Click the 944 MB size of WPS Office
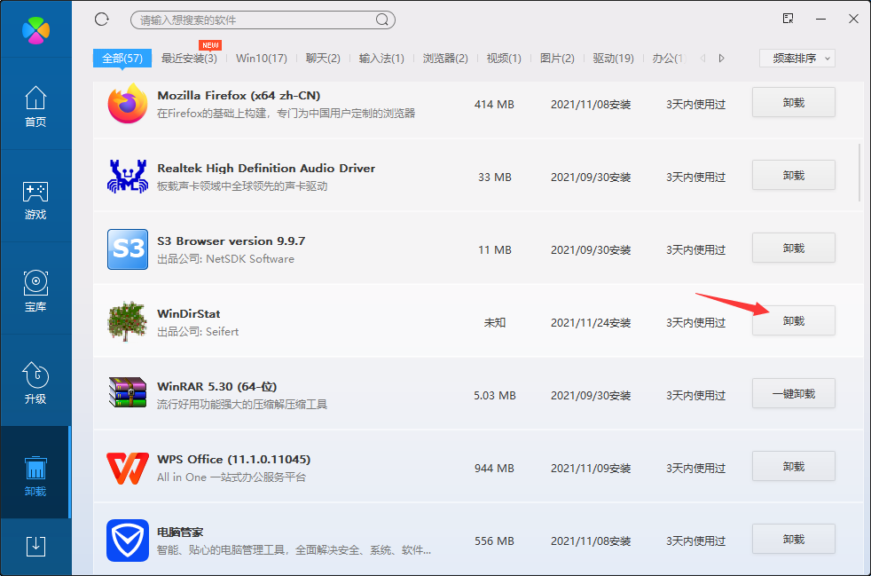Viewport: 871px width, 576px height. pyautogui.click(x=494, y=469)
